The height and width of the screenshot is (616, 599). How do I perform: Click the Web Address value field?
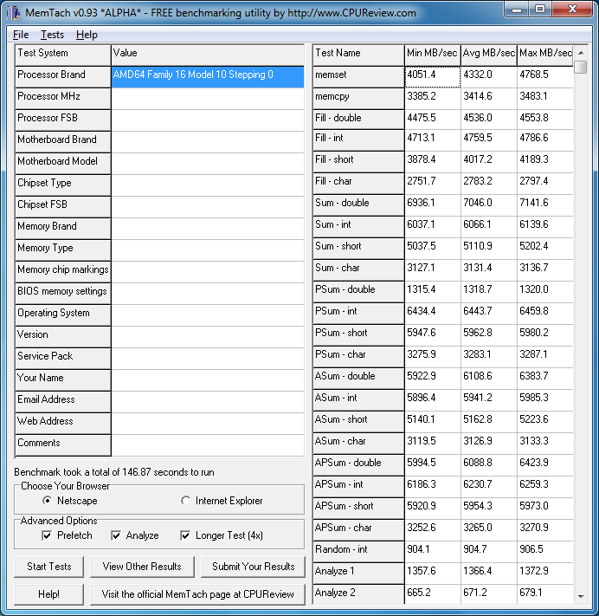pos(208,423)
